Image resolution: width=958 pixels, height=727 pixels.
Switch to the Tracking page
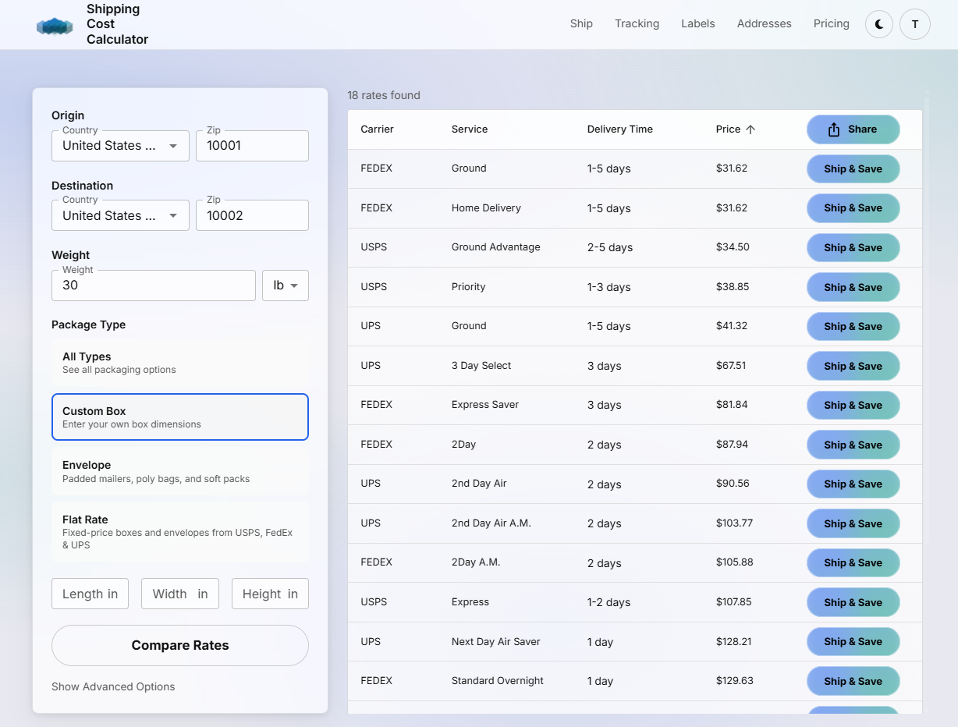tap(637, 23)
